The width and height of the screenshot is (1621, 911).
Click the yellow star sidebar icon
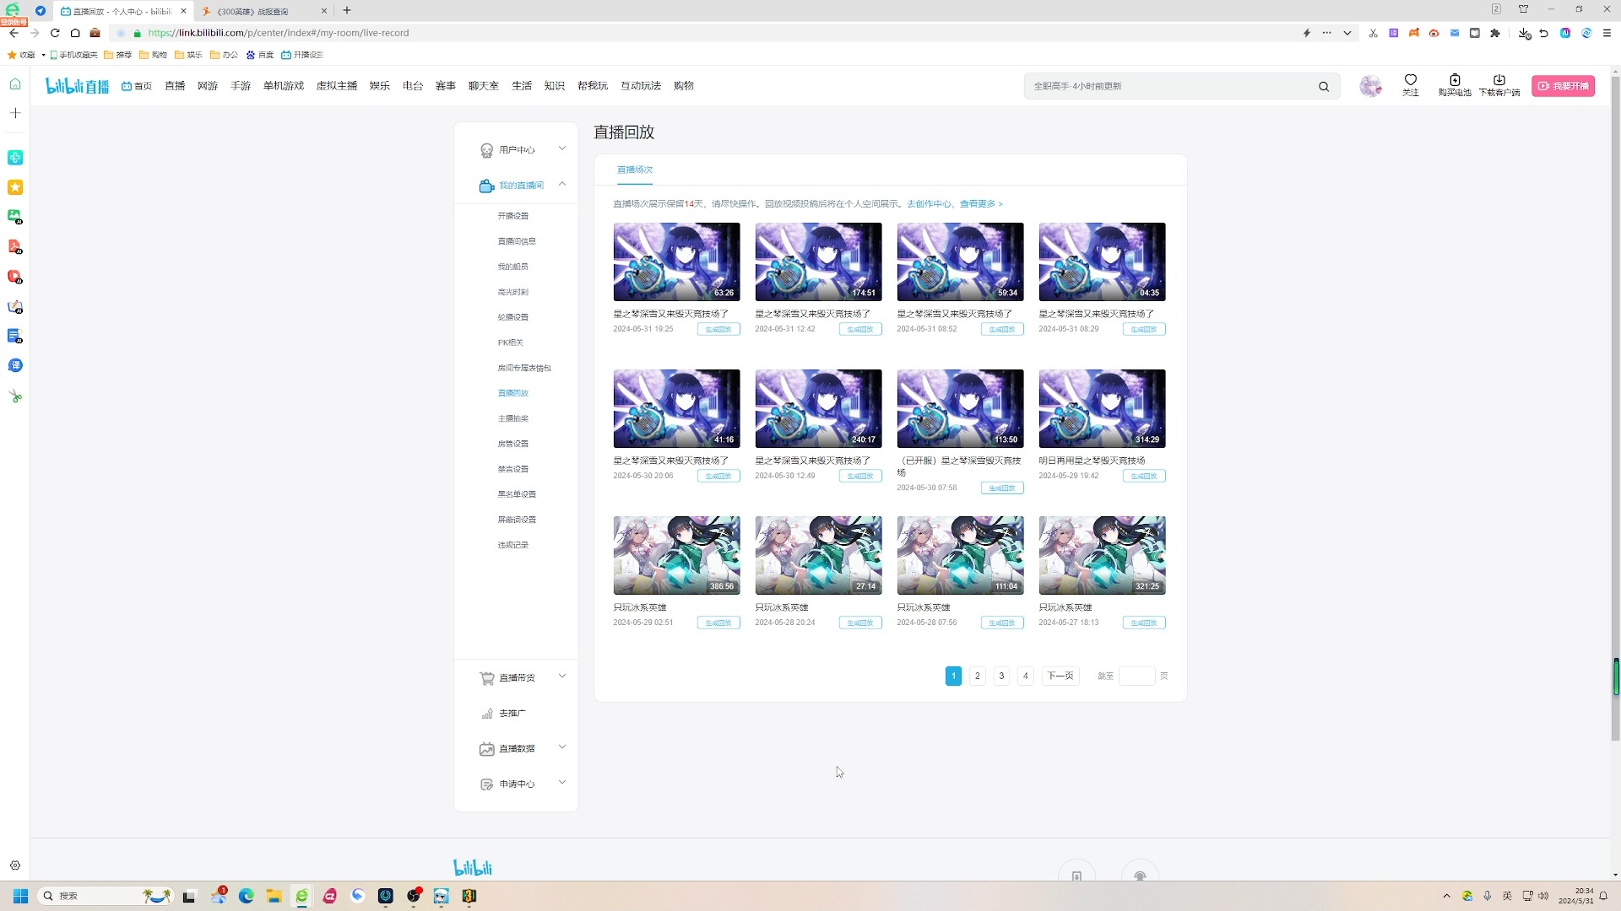point(15,187)
